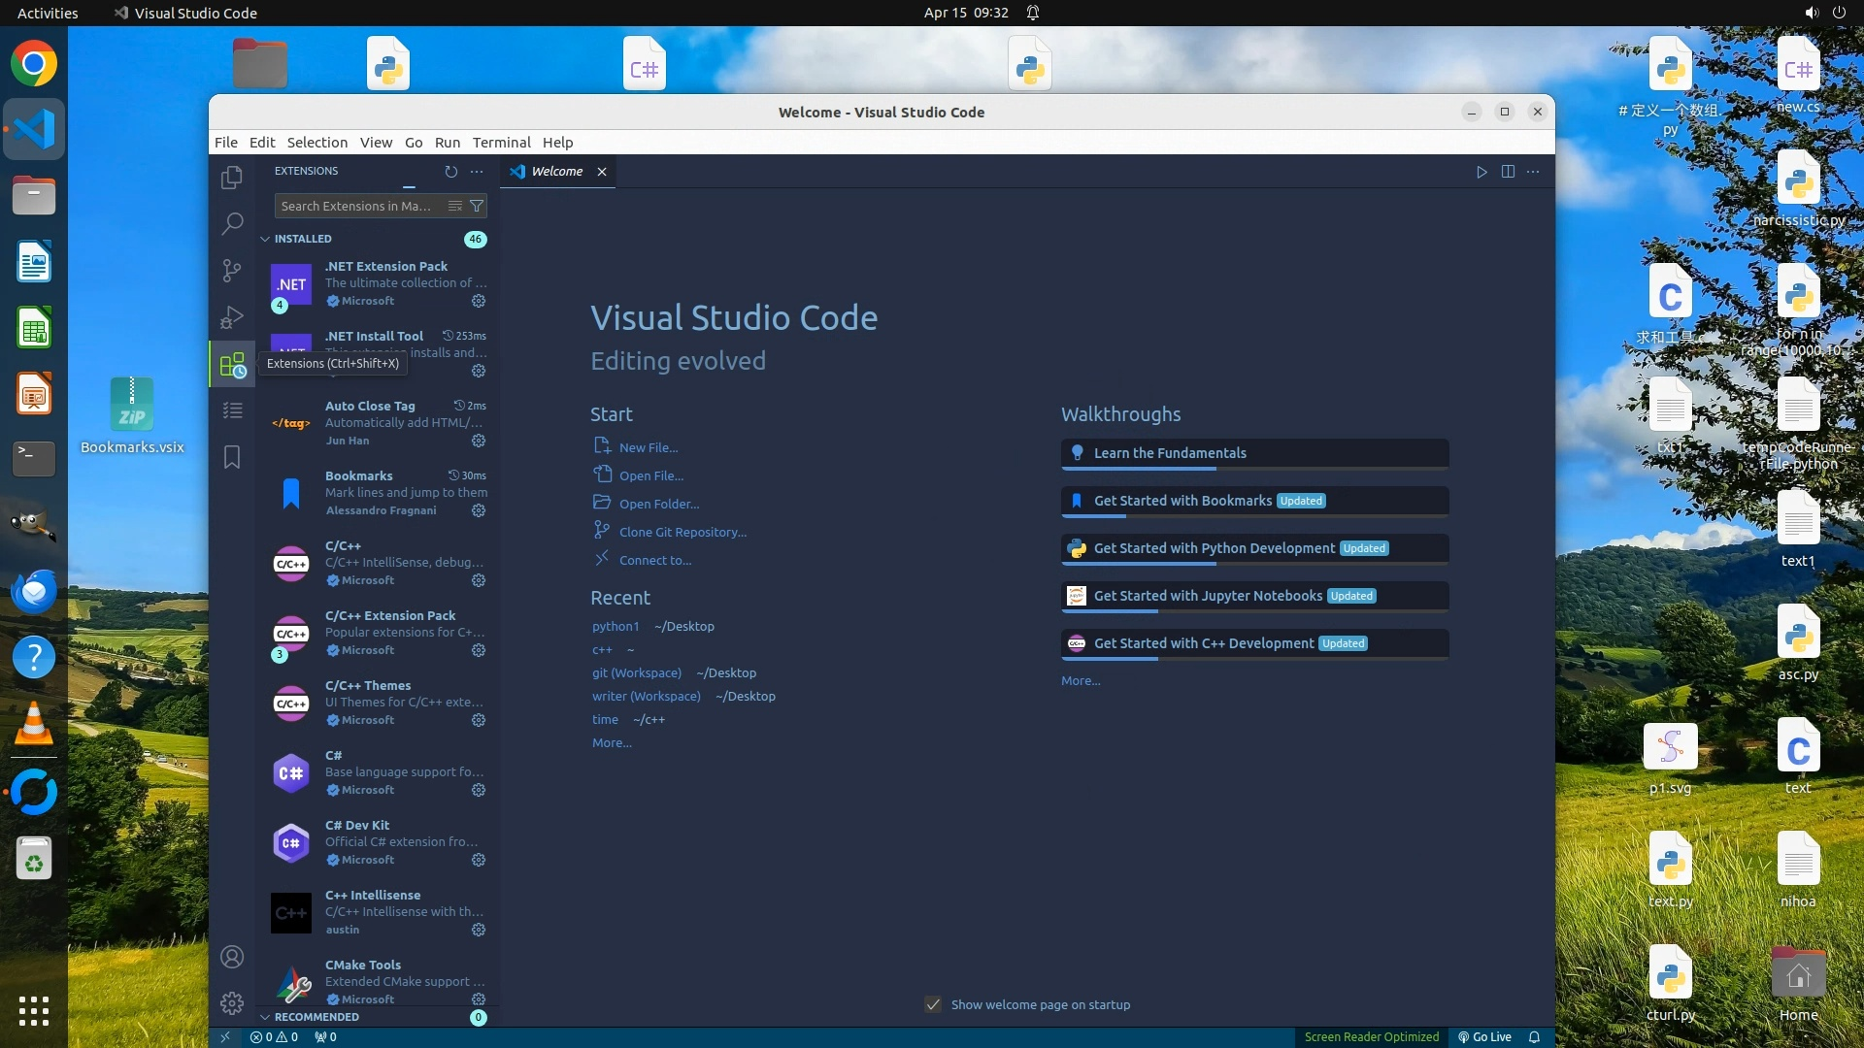Open the Search view icon
This screenshot has width=1864, height=1048.
[x=231, y=224]
